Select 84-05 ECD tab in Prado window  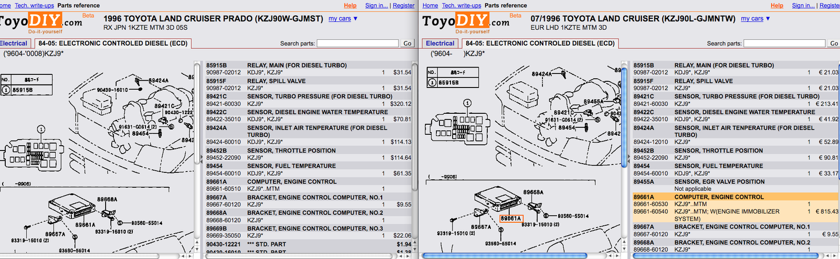click(x=113, y=44)
